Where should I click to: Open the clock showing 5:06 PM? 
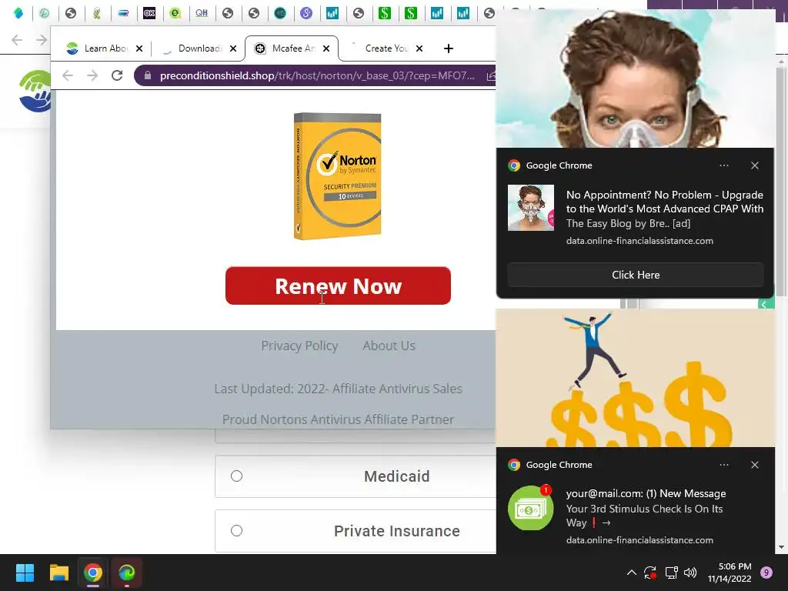[730, 573]
